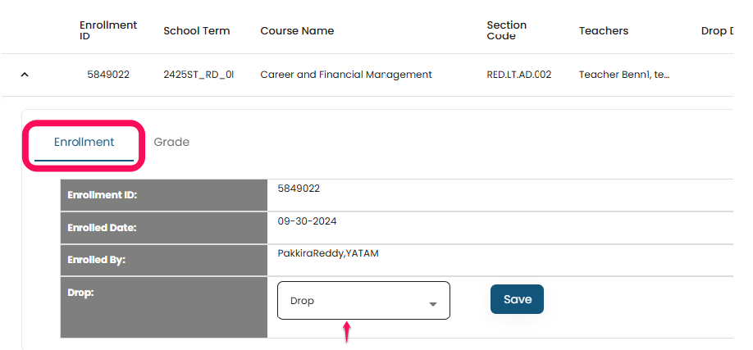Click the partially visible Drop column header
The height and width of the screenshot is (350, 753).
[717, 31]
